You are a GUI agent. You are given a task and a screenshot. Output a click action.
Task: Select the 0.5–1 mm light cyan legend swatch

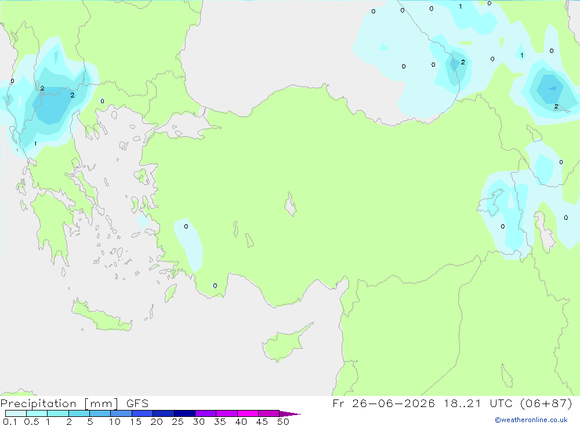tap(37, 413)
